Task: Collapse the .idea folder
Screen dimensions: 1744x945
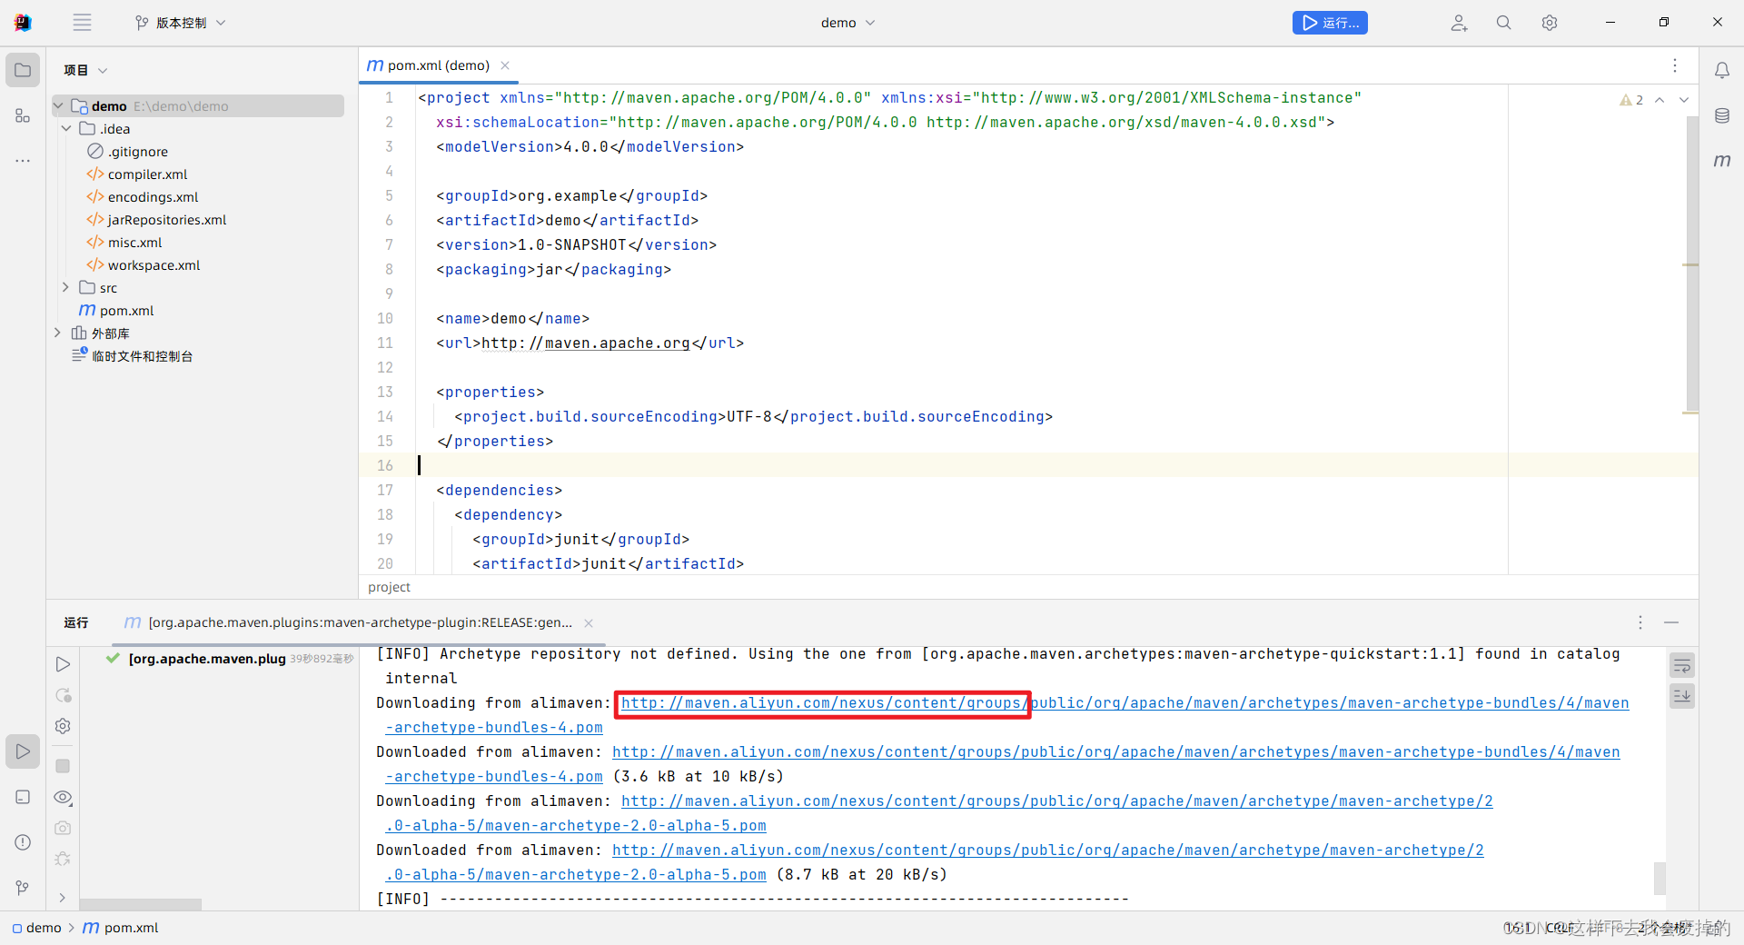Action: coord(66,129)
